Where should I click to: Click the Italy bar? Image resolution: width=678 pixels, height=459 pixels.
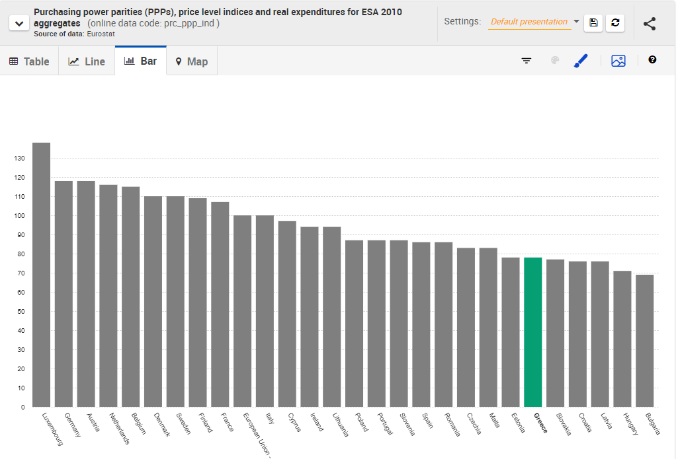(x=265, y=311)
